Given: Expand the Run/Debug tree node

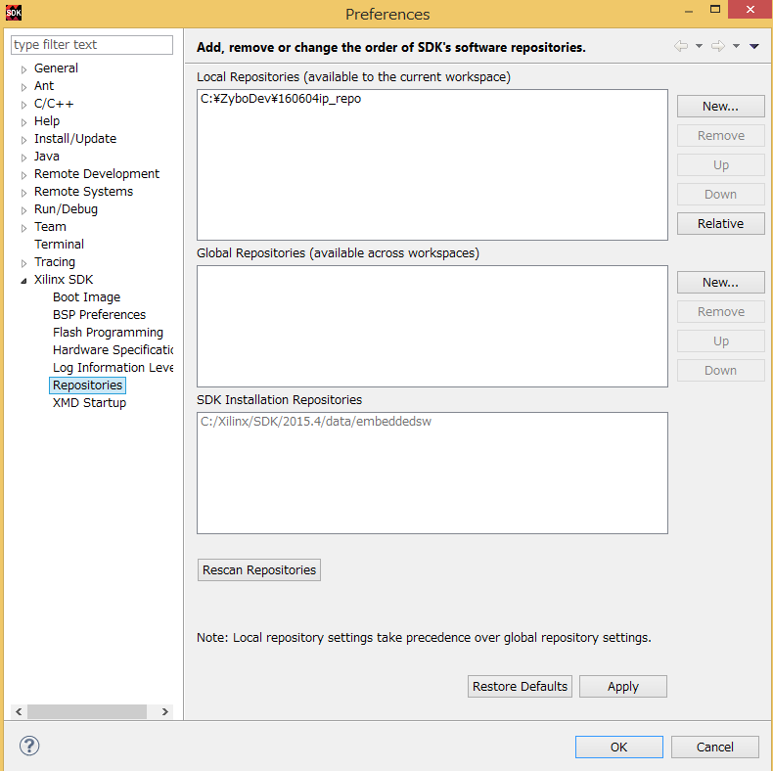Looking at the screenshot, I should (23, 210).
